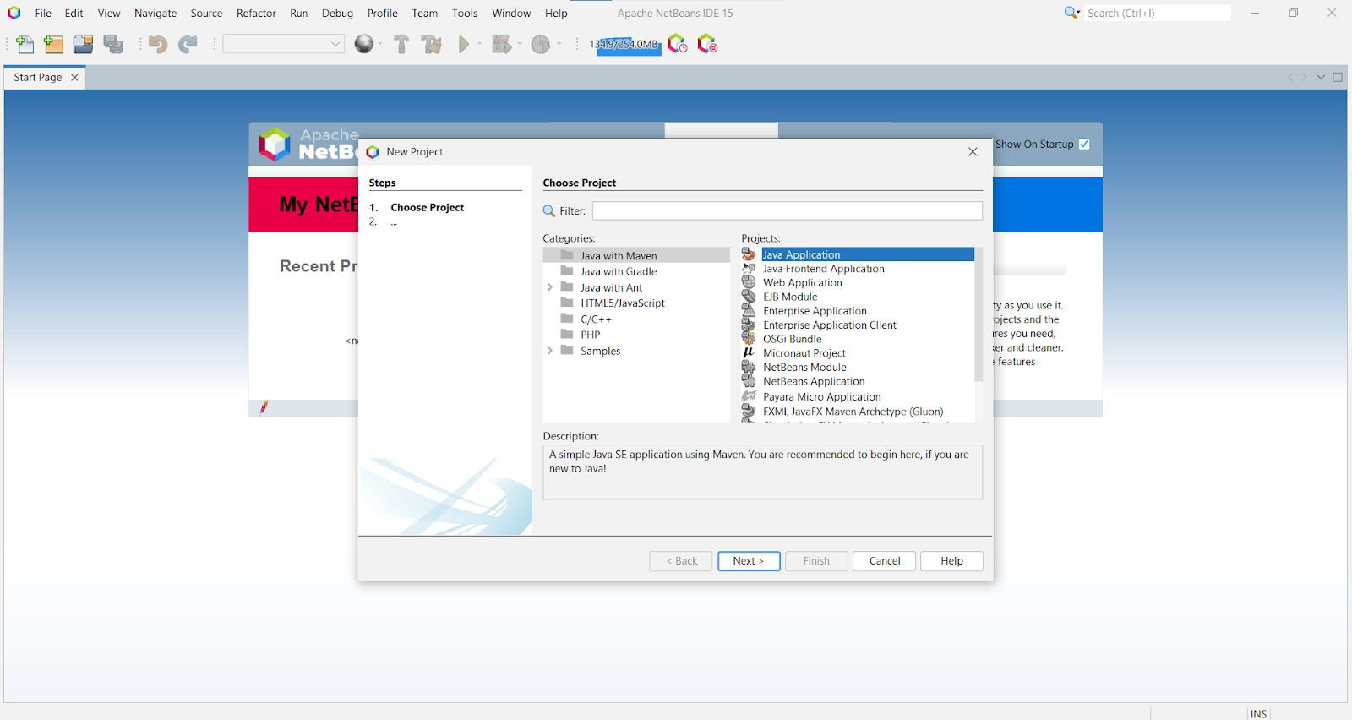Viewport: 1352px width, 720px height.
Task: Open the project configuration combo box
Action: coord(284,44)
